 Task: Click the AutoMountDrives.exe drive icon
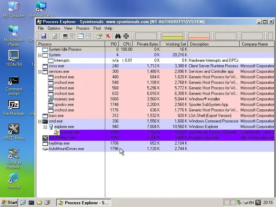(45, 149)
